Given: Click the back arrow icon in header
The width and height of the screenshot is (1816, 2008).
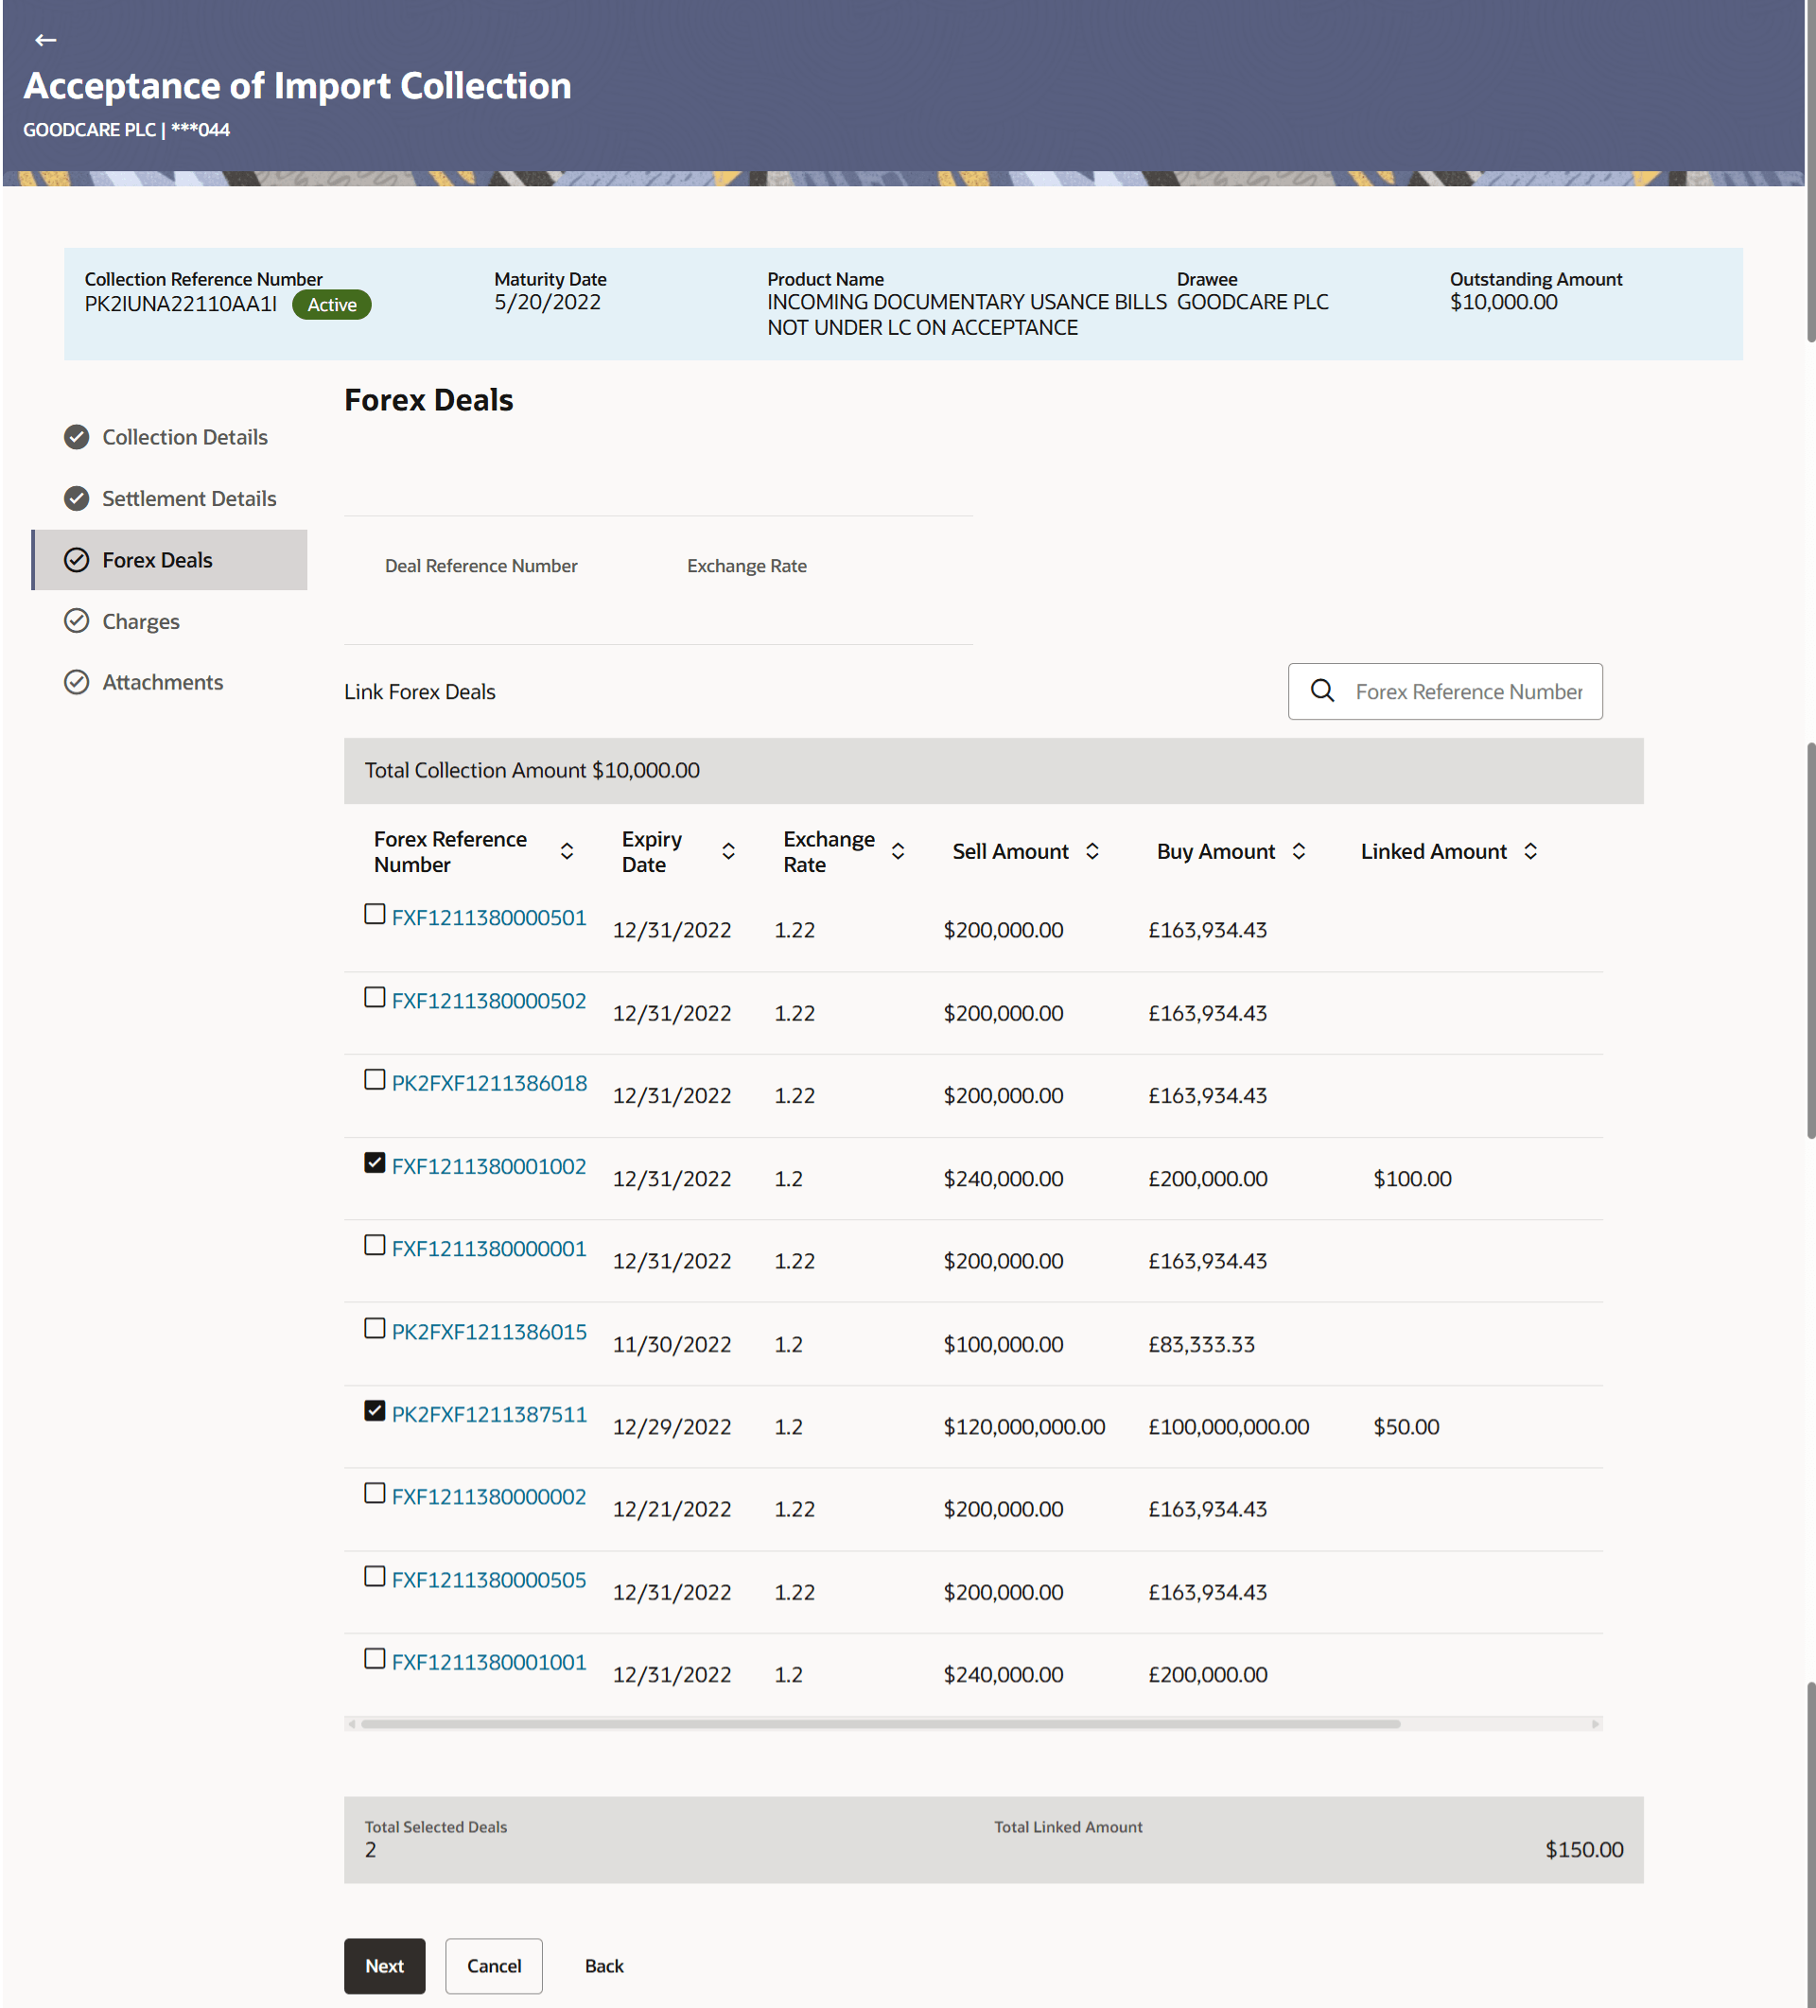Looking at the screenshot, I should click(44, 40).
